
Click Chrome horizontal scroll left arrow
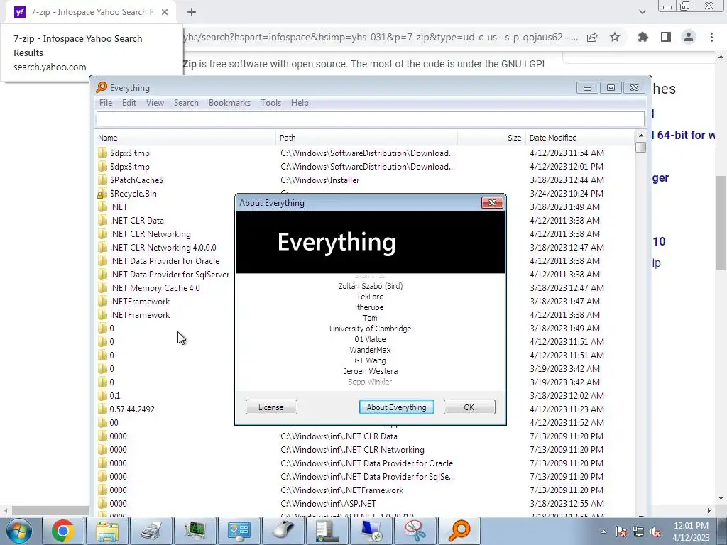click(5, 510)
